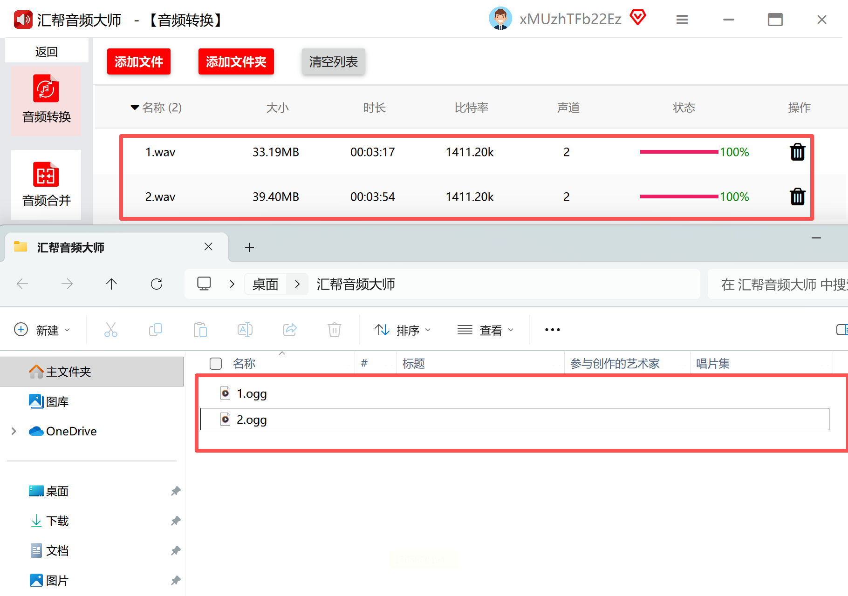Select the 2.ogg file in the list

point(252,420)
